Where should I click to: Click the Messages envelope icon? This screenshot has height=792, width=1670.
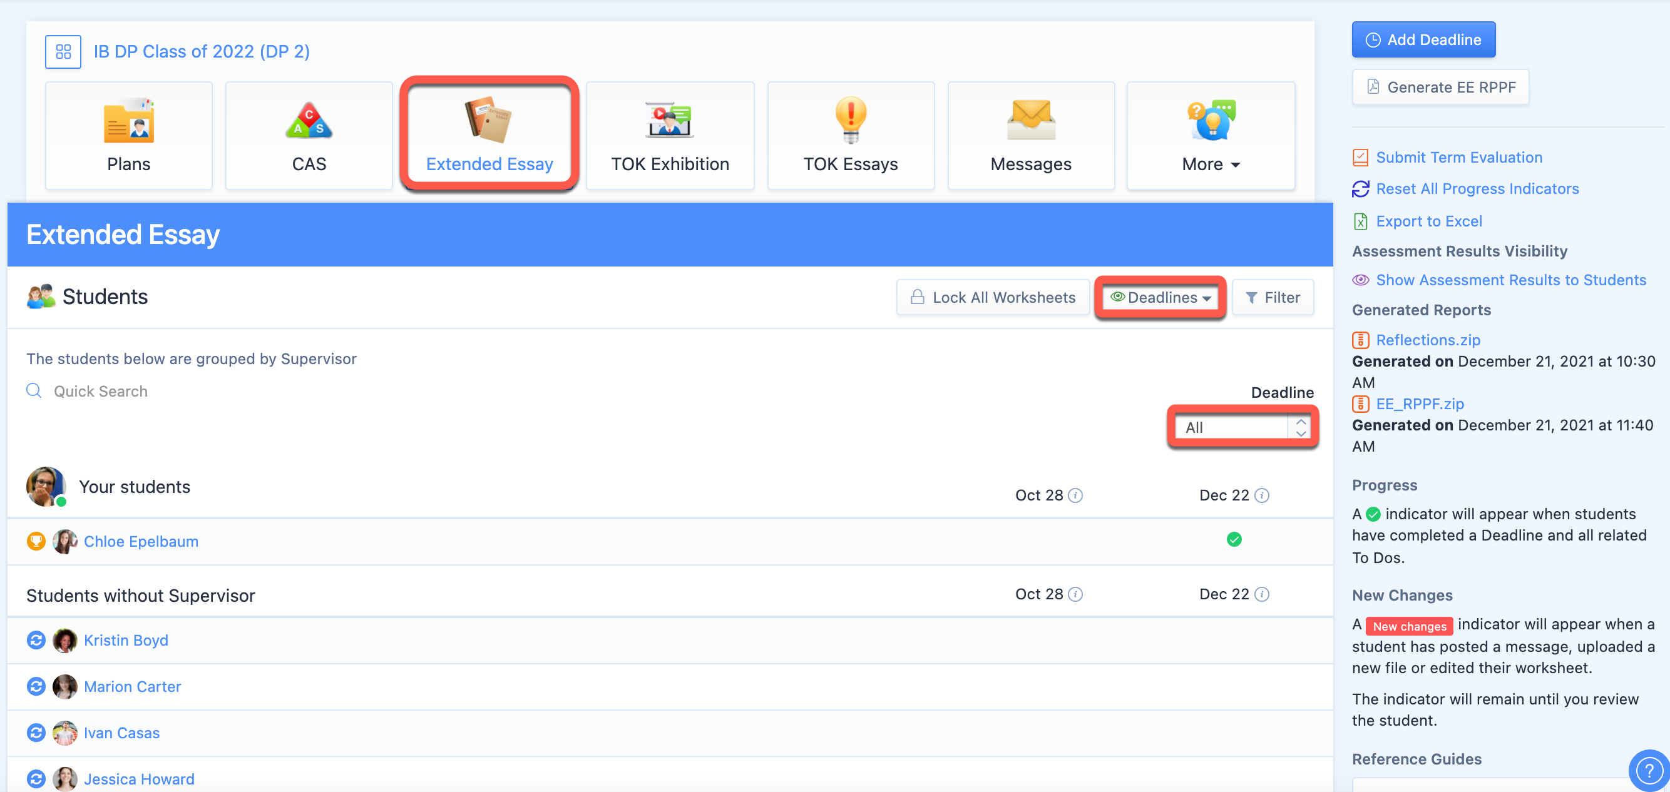point(1031,120)
